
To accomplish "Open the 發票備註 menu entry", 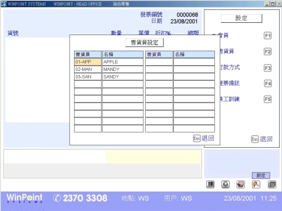I will tap(230, 83).
